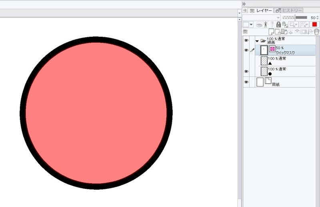Select the クイックマスク layer name
The width and height of the screenshot is (320, 207).
click(285, 53)
